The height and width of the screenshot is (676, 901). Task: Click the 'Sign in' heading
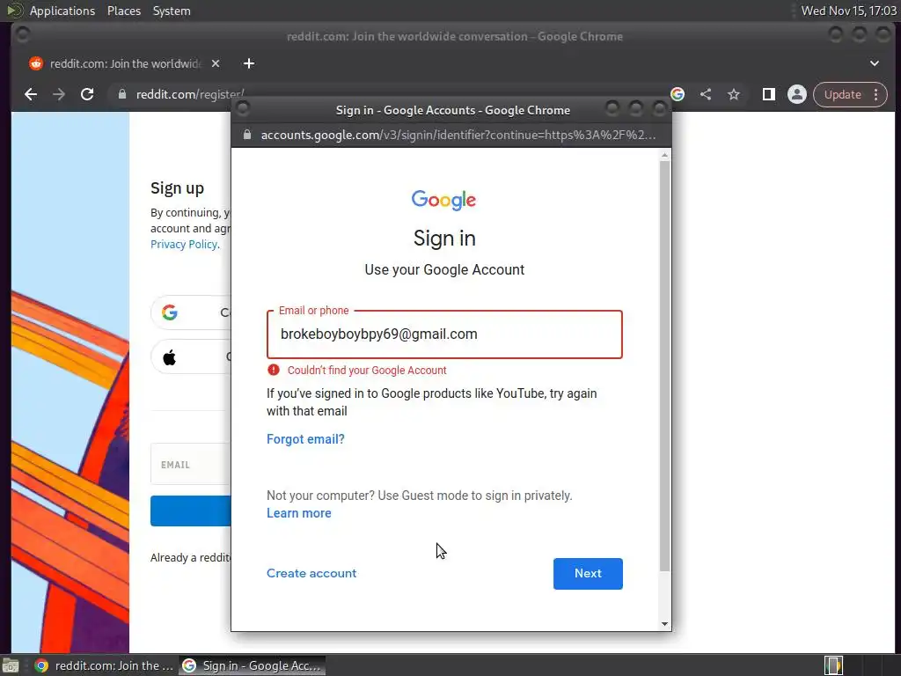click(444, 238)
